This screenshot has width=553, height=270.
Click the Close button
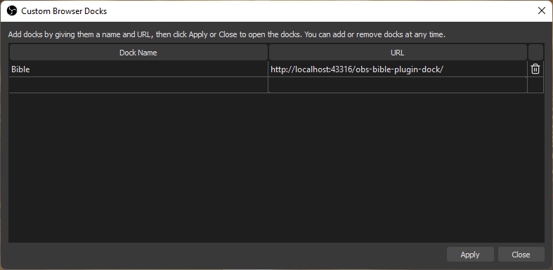[x=521, y=254]
